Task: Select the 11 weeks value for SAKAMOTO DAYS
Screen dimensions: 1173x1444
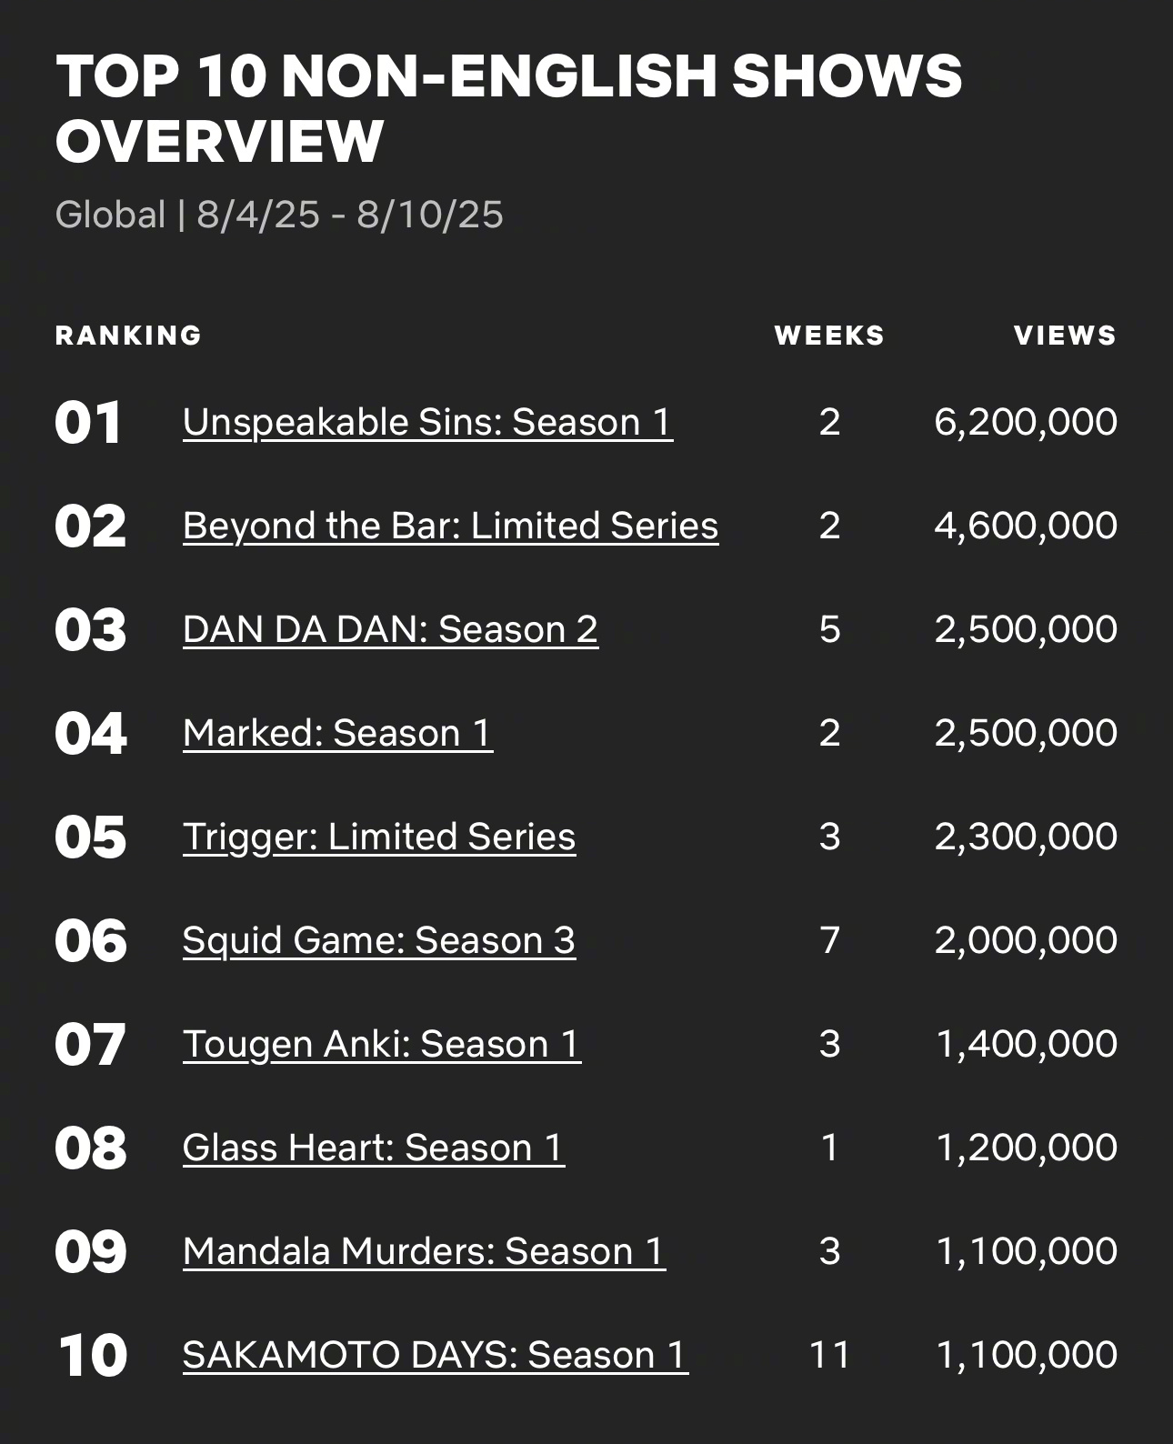Action: coord(829,1356)
